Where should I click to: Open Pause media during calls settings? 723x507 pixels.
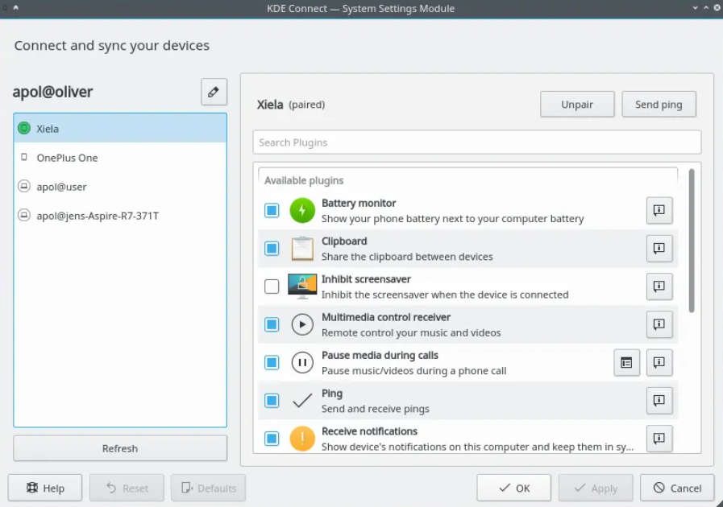[x=626, y=363]
